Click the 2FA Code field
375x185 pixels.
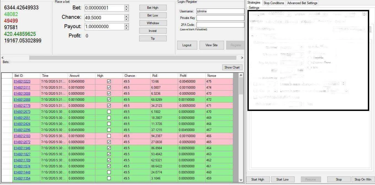[220, 25]
